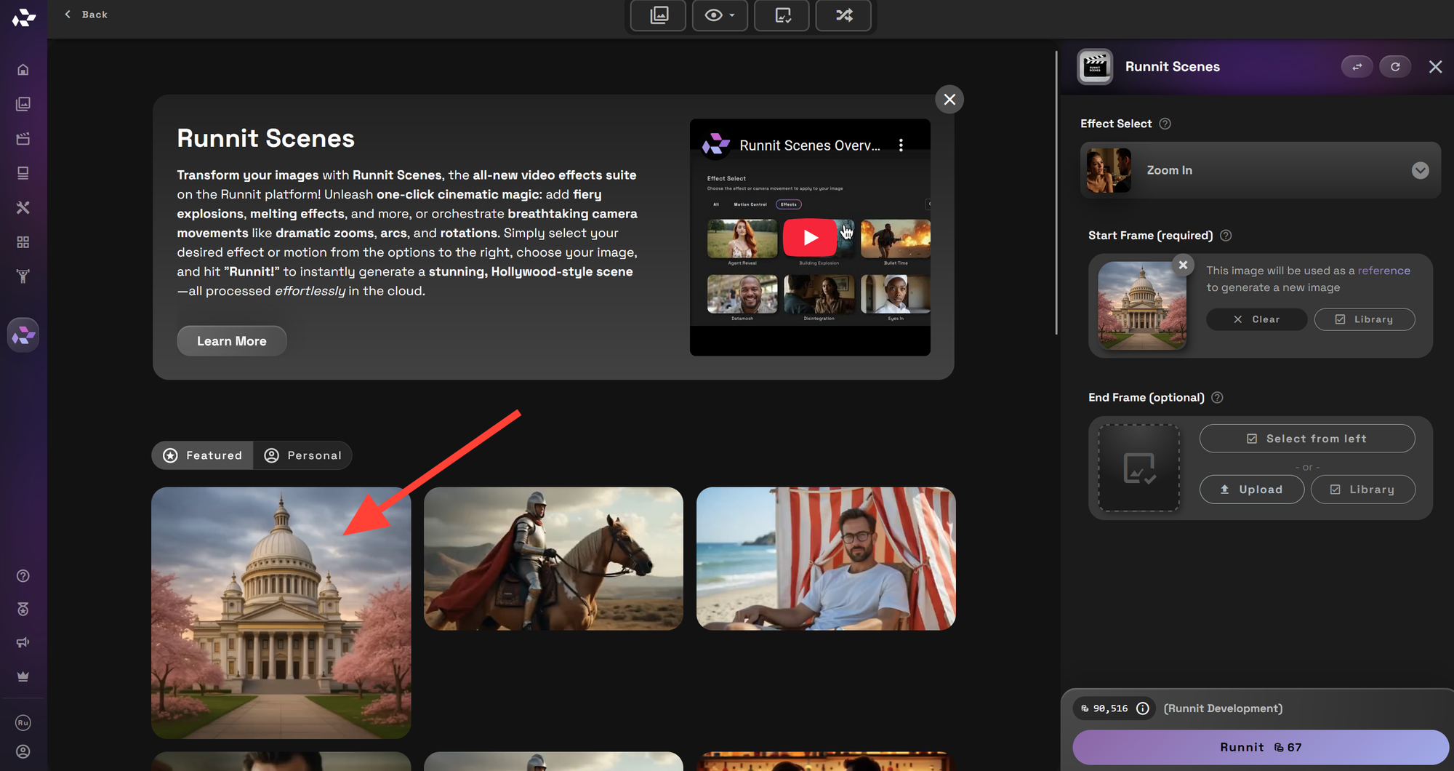This screenshot has width=1454, height=771.
Task: Close the Runnit Scenes side panel
Action: 1435,67
